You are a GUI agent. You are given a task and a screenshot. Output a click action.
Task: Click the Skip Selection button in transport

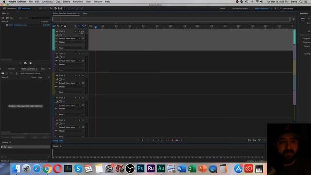coord(182,140)
